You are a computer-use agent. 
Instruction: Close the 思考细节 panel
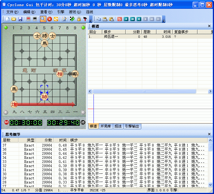click(x=209, y=134)
